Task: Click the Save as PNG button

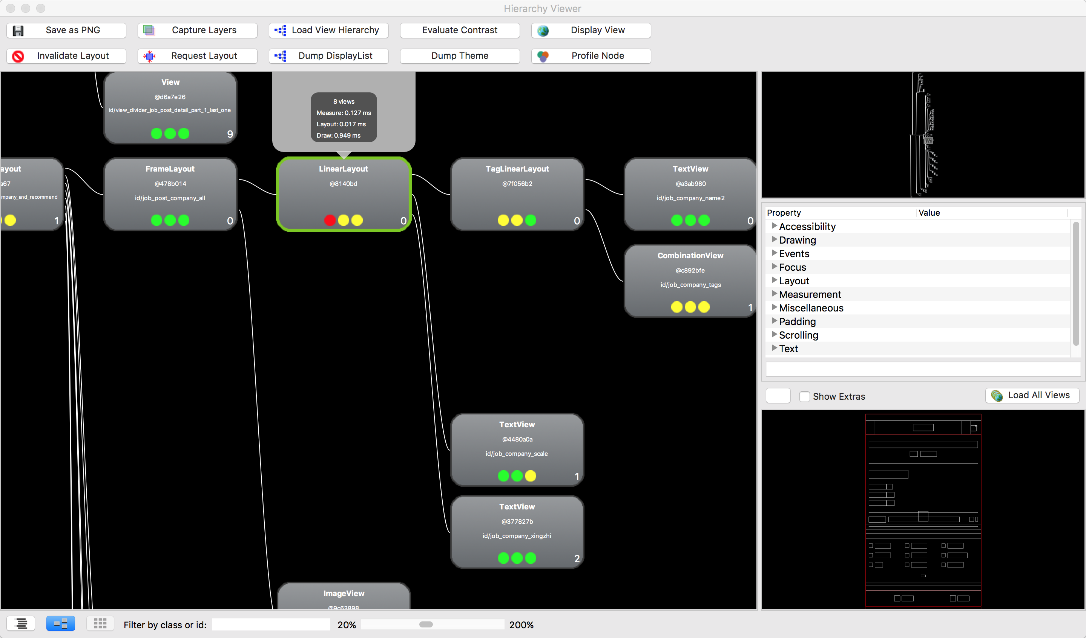Action: pyautogui.click(x=66, y=31)
